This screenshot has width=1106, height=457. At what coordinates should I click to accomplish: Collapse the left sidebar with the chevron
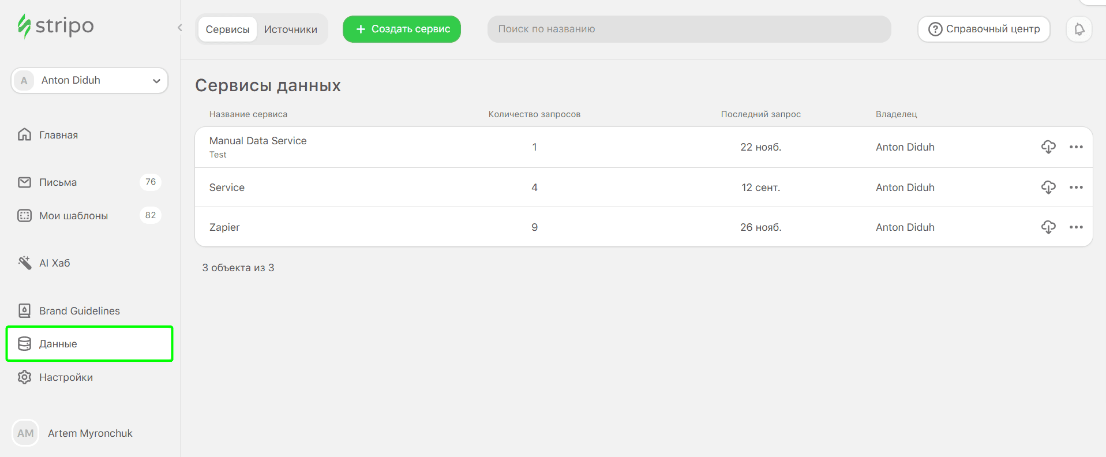(x=179, y=28)
